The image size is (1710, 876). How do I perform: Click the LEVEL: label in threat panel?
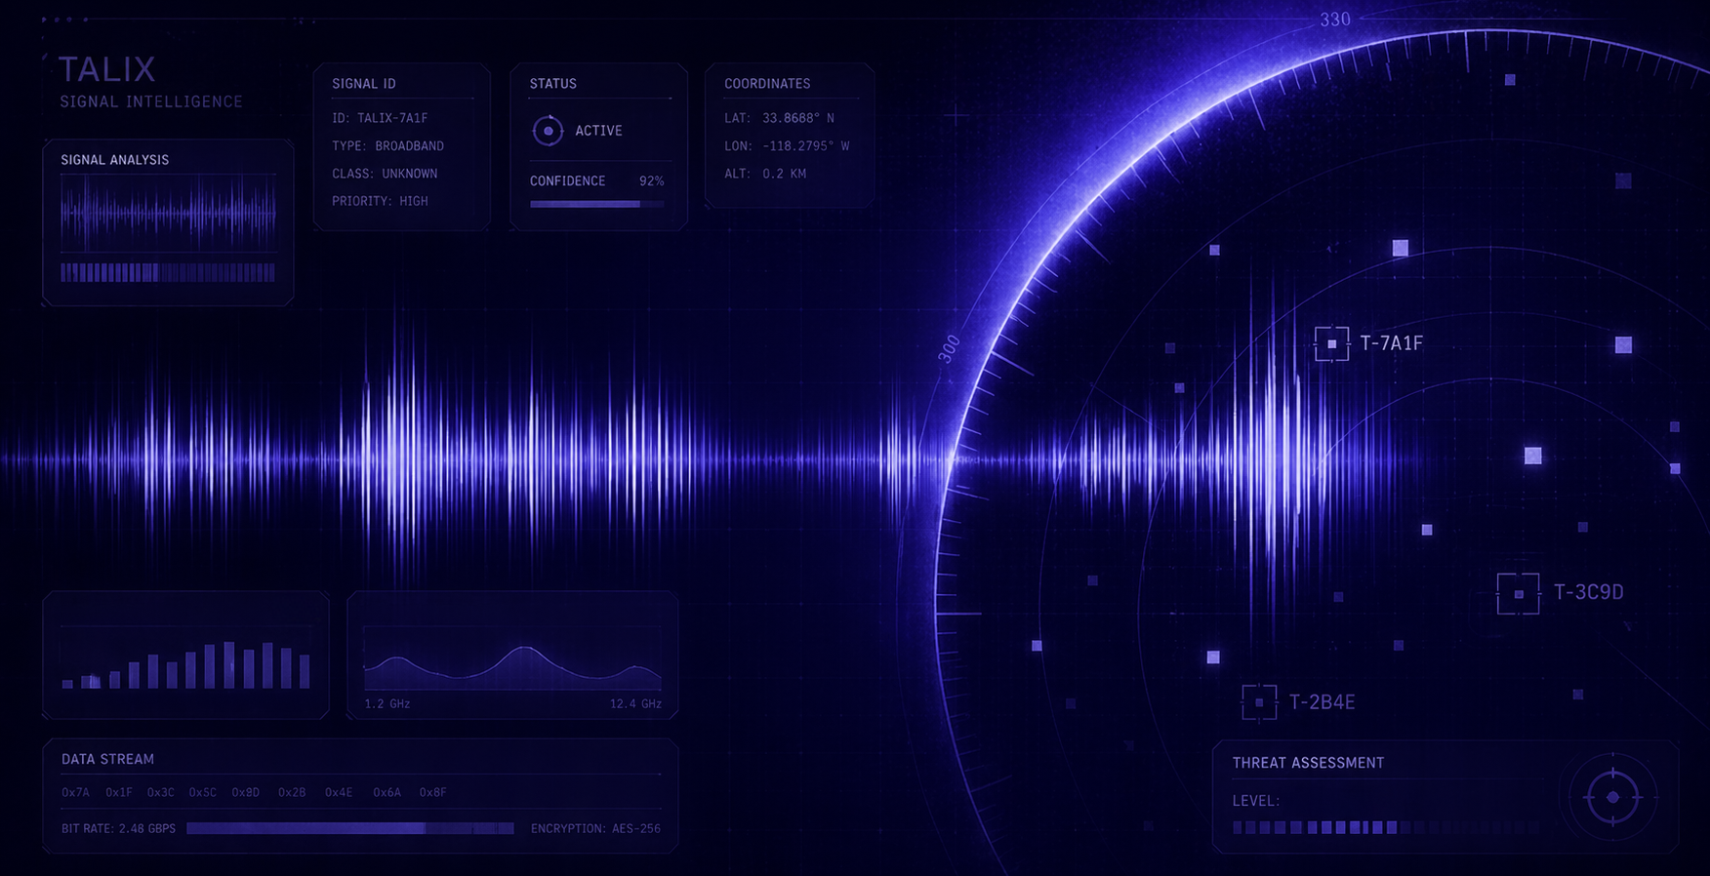coord(1256,801)
